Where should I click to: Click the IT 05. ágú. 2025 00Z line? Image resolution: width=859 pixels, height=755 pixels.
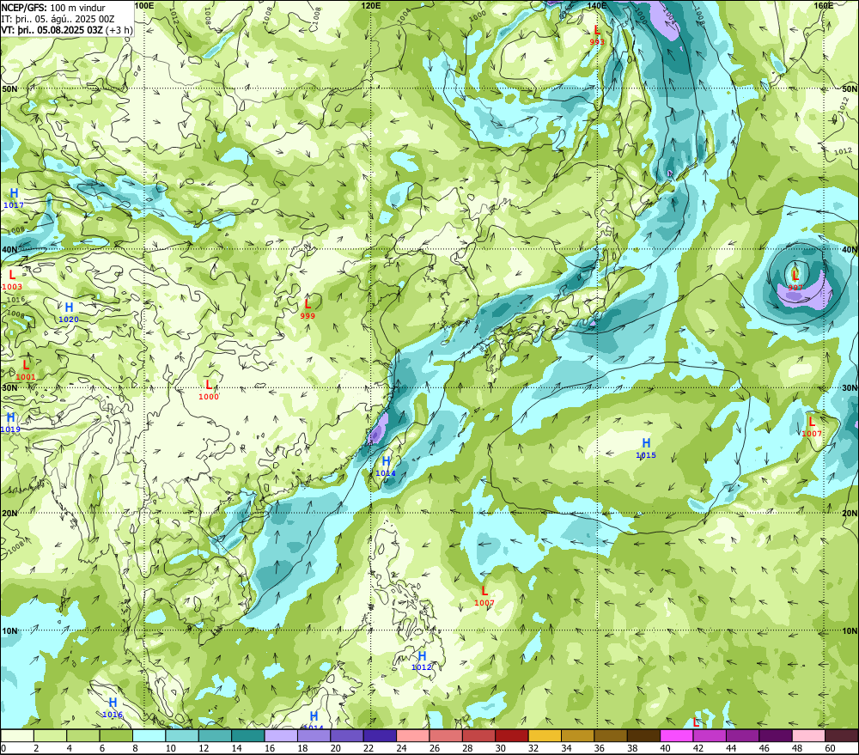tap(58, 19)
